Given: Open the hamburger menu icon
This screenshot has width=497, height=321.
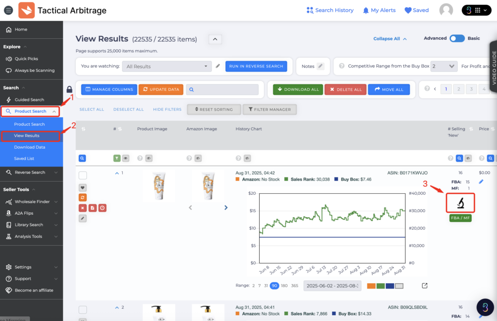Looking at the screenshot, I should pos(9,10).
